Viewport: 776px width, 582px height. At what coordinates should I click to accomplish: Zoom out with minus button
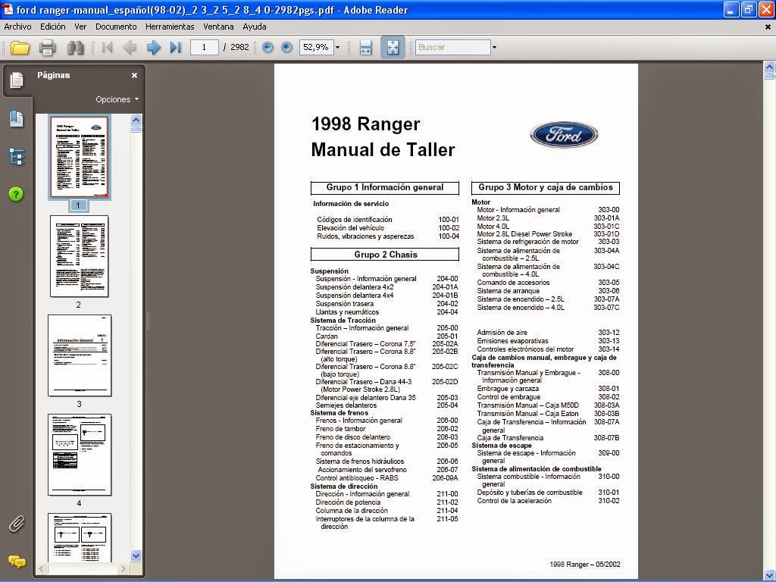coord(268,48)
